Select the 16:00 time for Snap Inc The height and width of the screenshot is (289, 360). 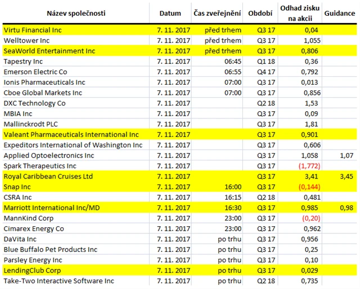tap(233, 187)
